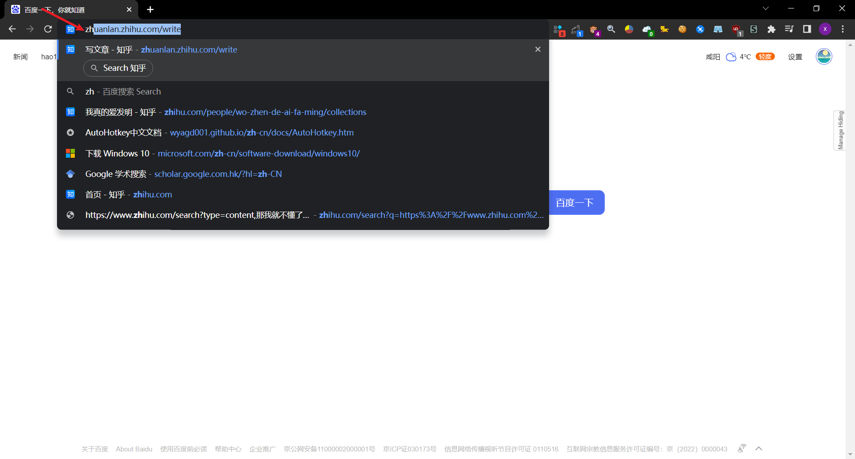The width and height of the screenshot is (855, 459).
Task: Choose the Google 学术搜索 suggestion
Action: point(303,174)
